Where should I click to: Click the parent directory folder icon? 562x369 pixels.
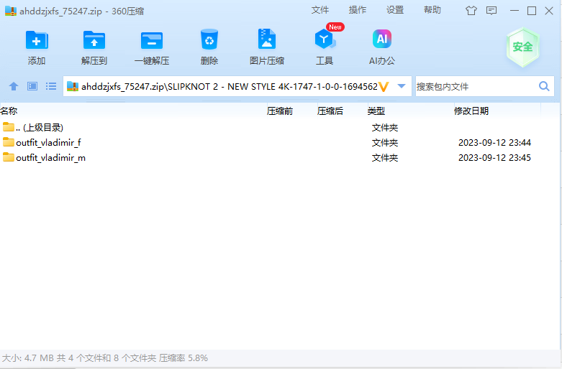pos(8,126)
